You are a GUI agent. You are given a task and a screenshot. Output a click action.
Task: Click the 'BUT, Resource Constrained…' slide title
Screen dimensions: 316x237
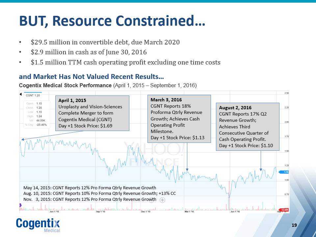tap(112, 21)
